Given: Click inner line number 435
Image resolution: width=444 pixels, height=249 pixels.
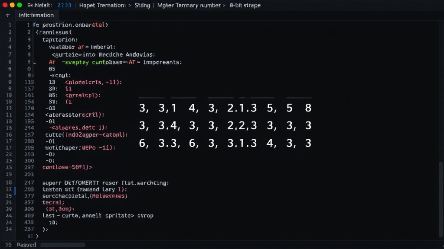Looking at the screenshot, I should pyautogui.click(x=29, y=223).
